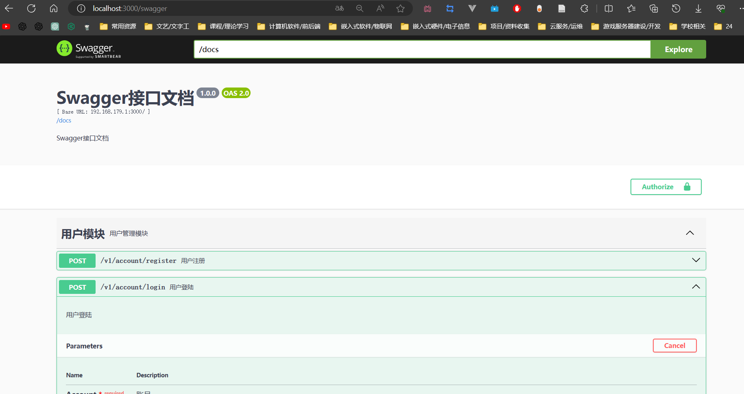Star this page as a favorite

(400, 9)
